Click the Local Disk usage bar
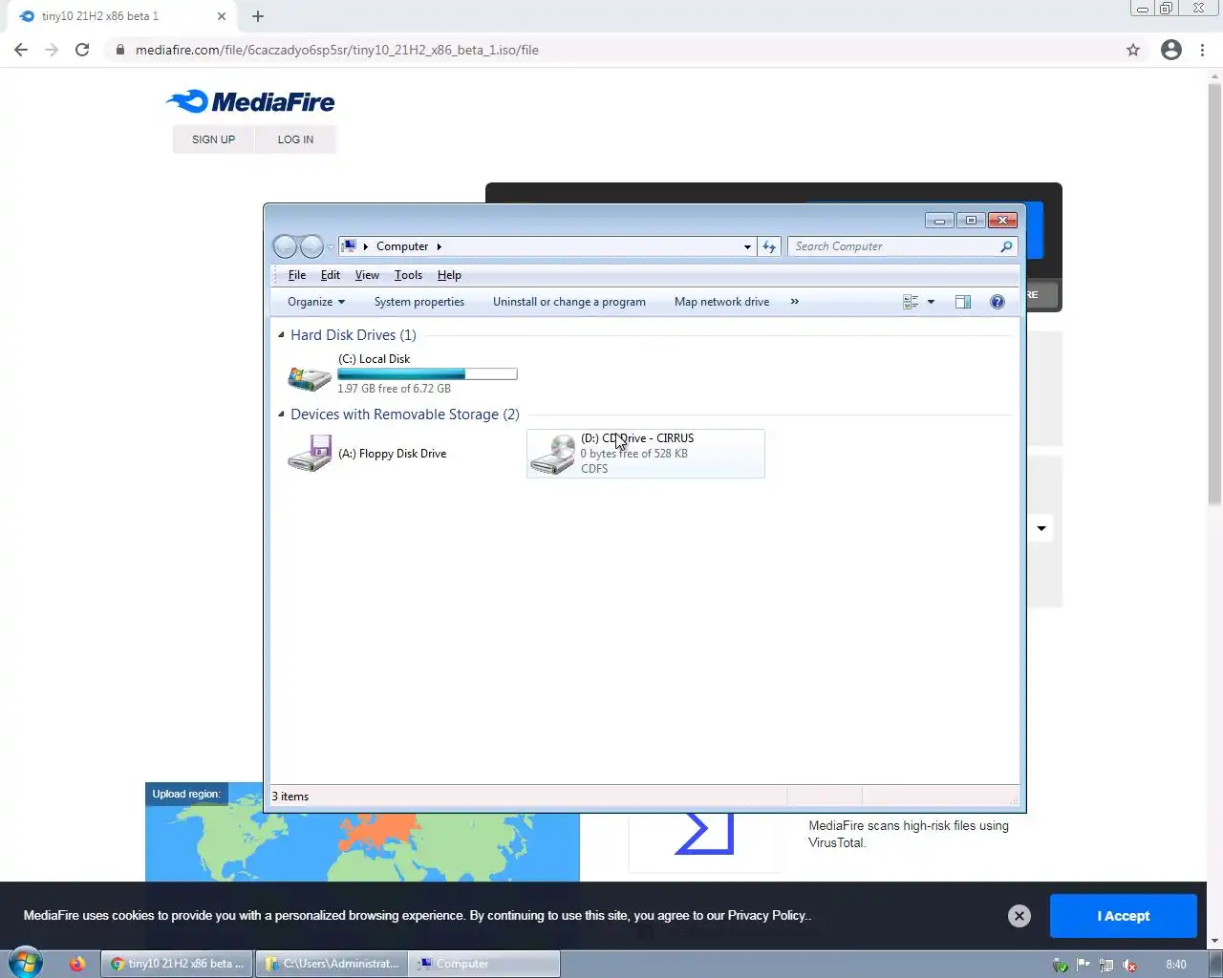The width and height of the screenshot is (1223, 978). point(427,374)
